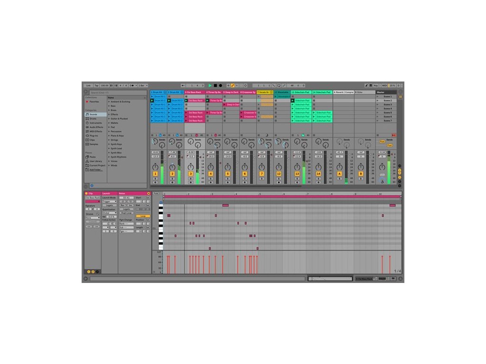
Task: Click the Sounds category icon
Action: (87, 114)
